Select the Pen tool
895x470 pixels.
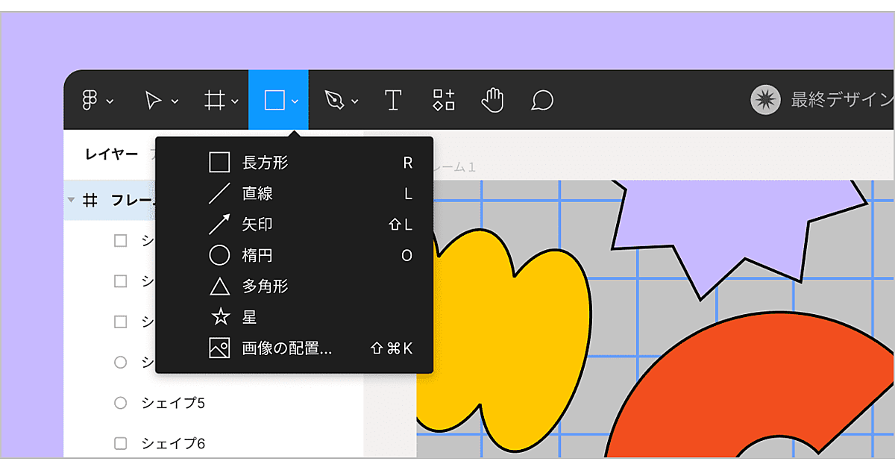pos(334,100)
